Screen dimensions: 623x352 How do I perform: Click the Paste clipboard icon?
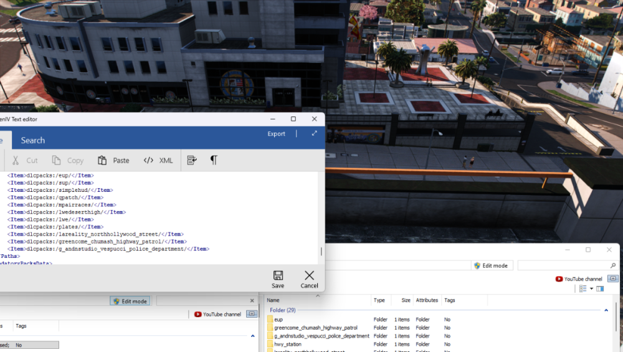tap(102, 160)
